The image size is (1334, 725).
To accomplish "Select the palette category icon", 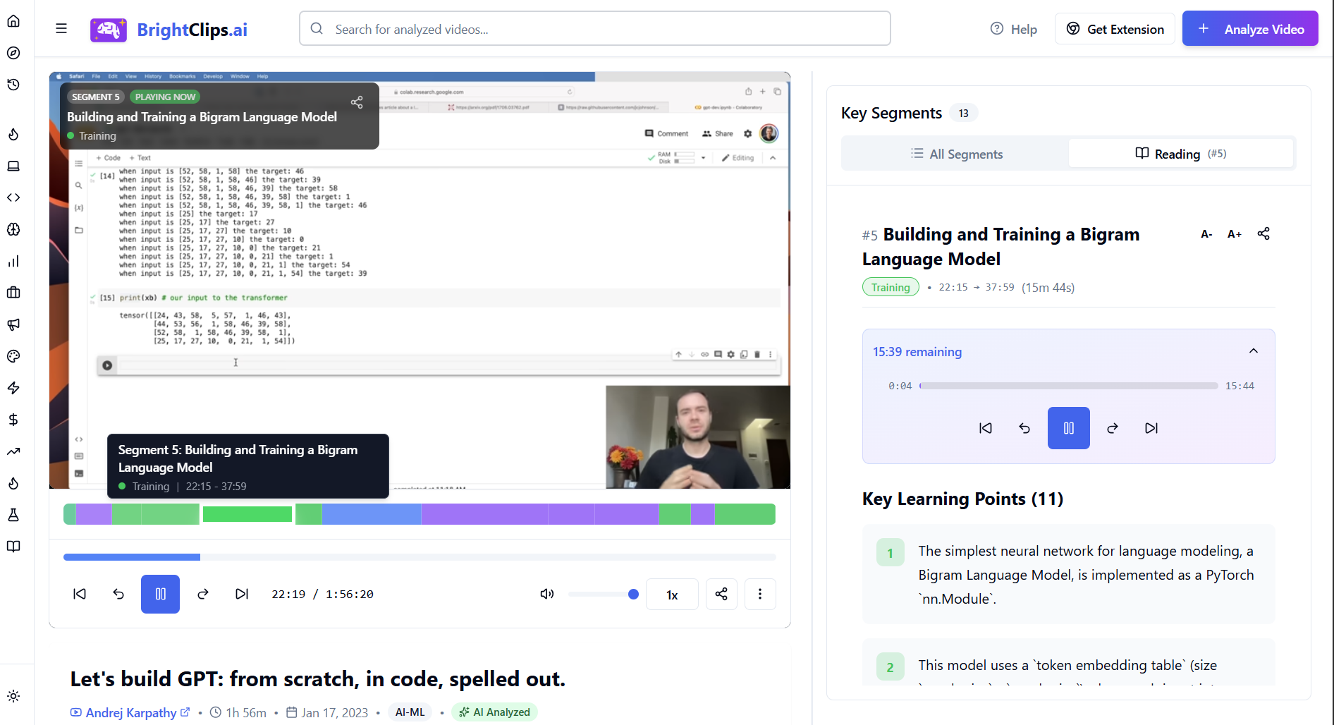I will pos(13,356).
